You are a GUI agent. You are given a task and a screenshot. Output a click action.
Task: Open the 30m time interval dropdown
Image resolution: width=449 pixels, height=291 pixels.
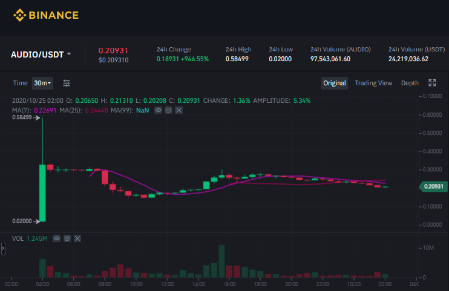point(42,83)
